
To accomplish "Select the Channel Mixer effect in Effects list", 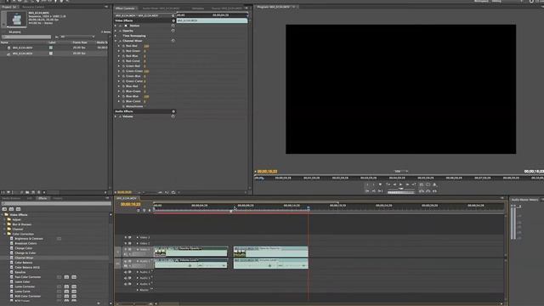I will (24, 258).
